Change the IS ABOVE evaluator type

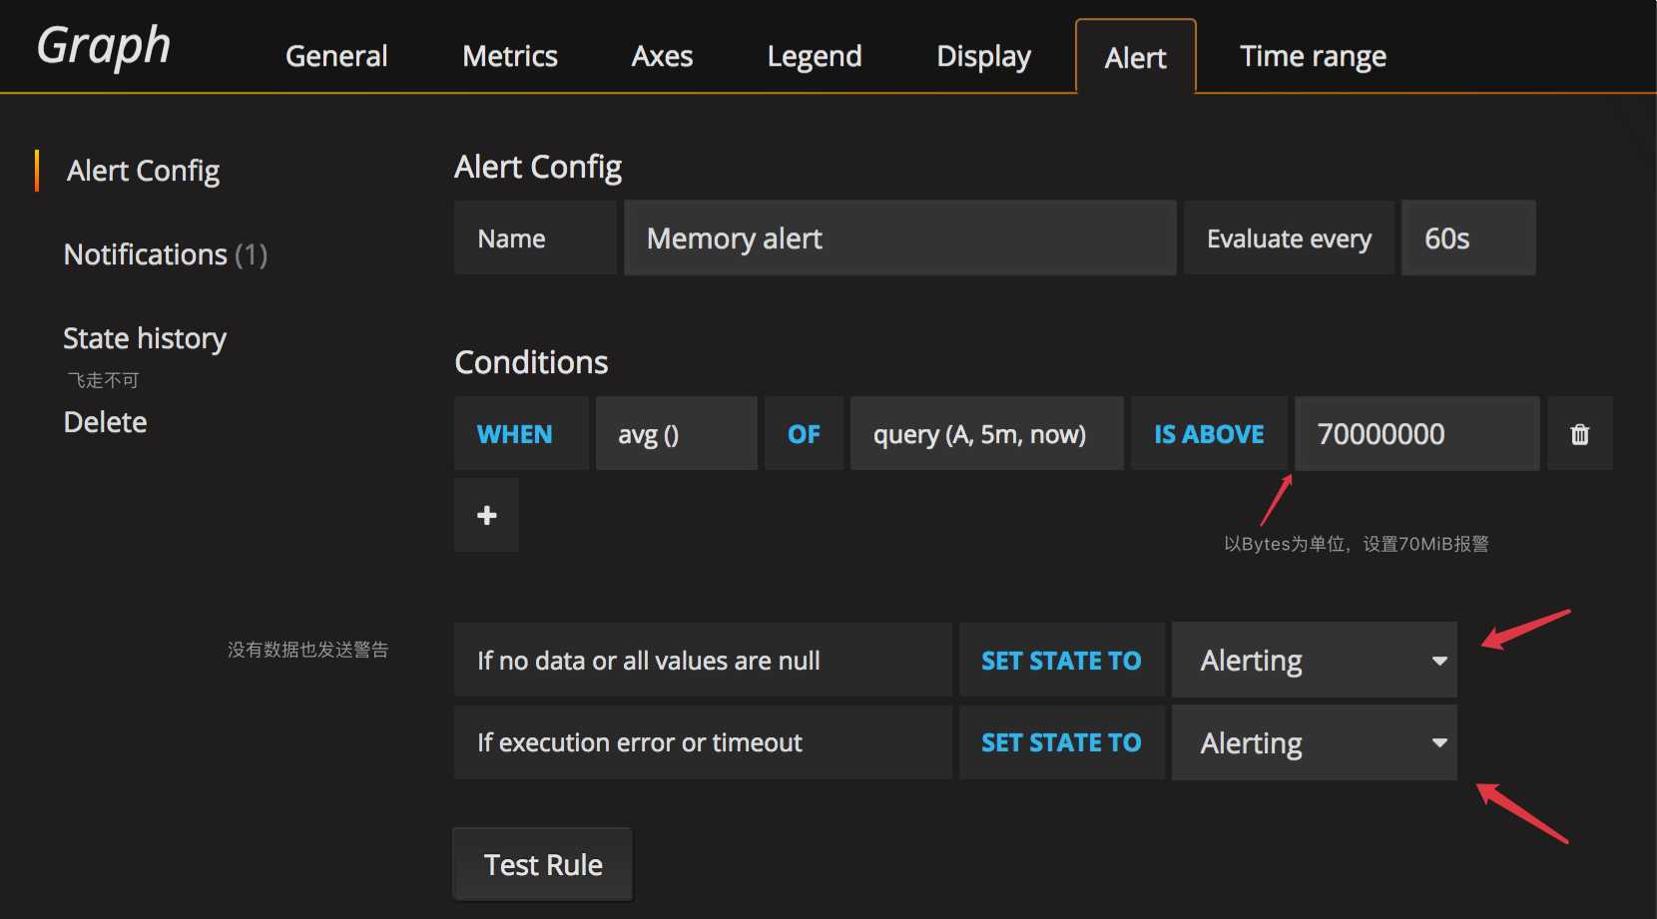pos(1209,434)
